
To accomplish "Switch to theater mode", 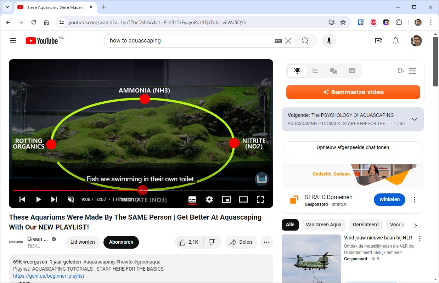I will click(243, 199).
